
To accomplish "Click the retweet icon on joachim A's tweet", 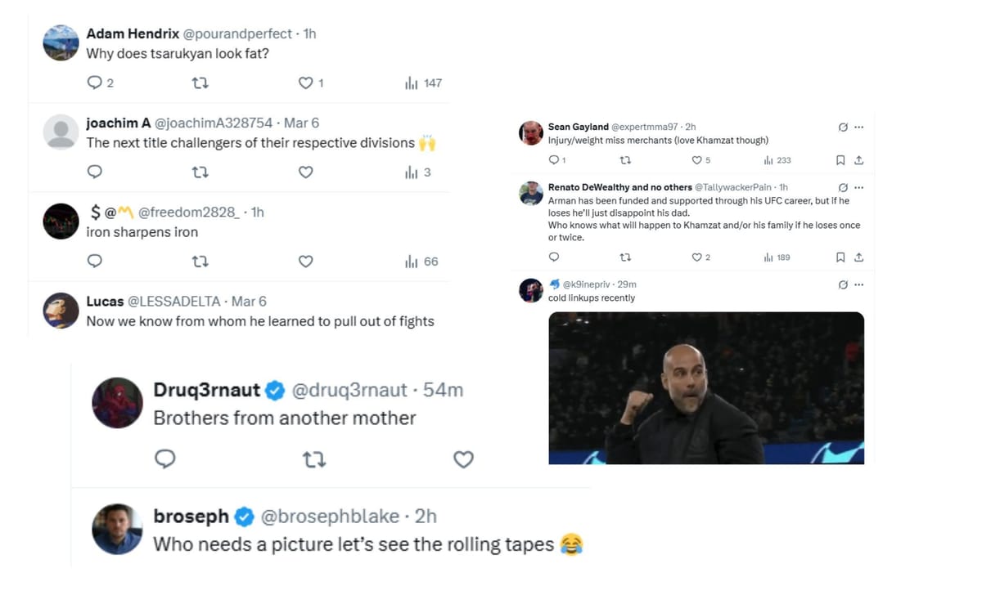I will (200, 172).
